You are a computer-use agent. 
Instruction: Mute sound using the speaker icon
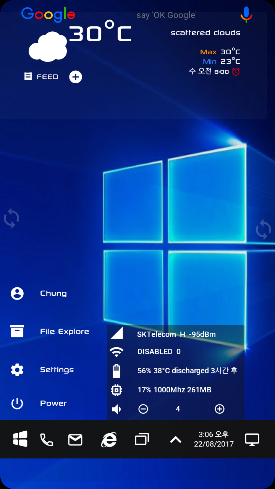click(x=116, y=409)
